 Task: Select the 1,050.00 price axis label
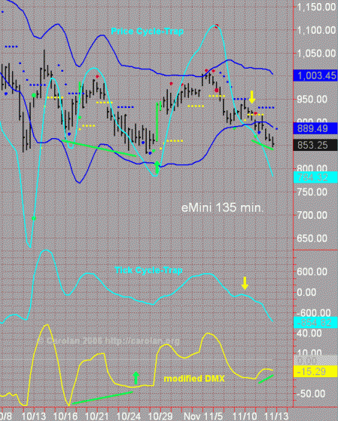point(317,54)
